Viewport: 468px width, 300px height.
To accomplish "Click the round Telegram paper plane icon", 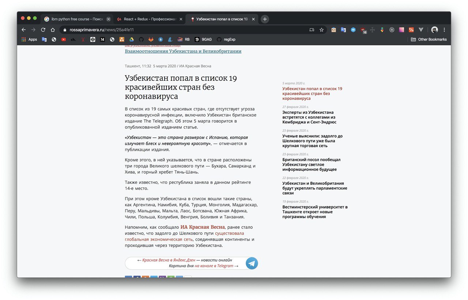I will coord(252,263).
